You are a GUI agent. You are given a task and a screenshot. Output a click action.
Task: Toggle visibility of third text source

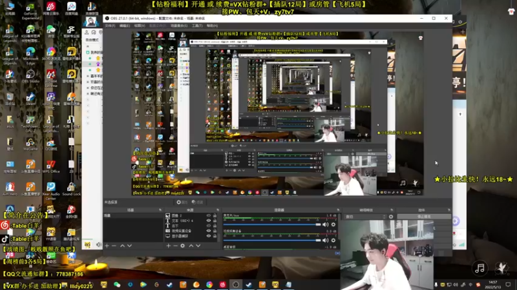[x=208, y=226]
